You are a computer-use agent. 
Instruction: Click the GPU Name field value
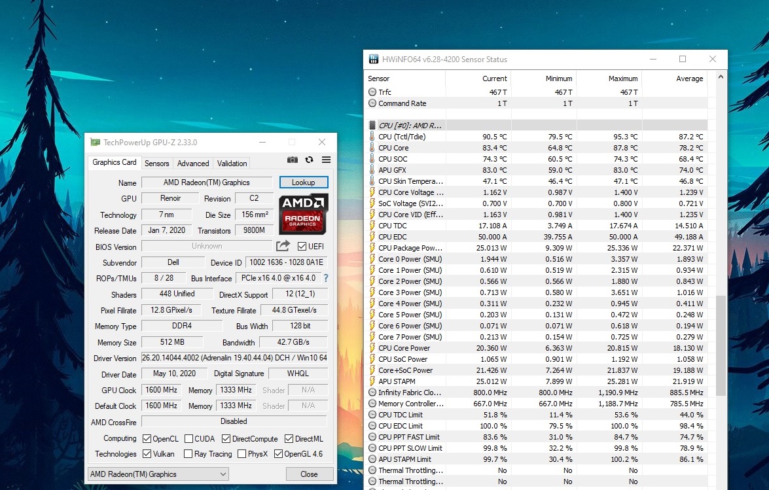(x=206, y=183)
